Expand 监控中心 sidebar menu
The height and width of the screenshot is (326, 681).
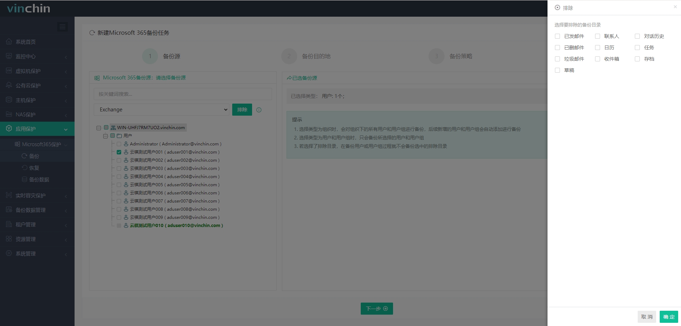click(x=37, y=56)
